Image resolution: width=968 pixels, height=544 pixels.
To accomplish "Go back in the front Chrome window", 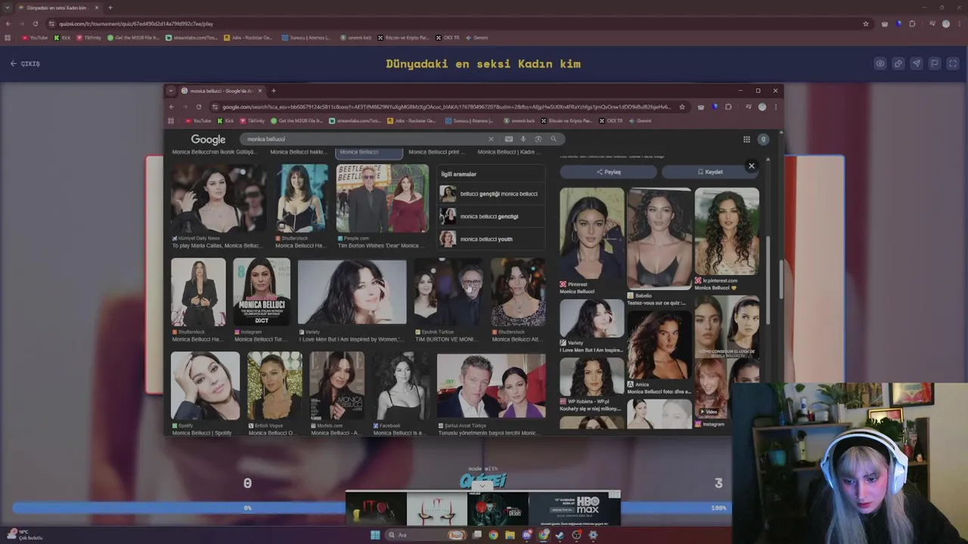I will click(172, 107).
